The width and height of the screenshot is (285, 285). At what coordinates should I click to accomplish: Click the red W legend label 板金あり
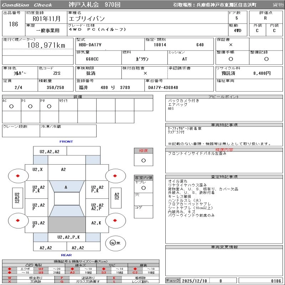click(x=10, y=278)
